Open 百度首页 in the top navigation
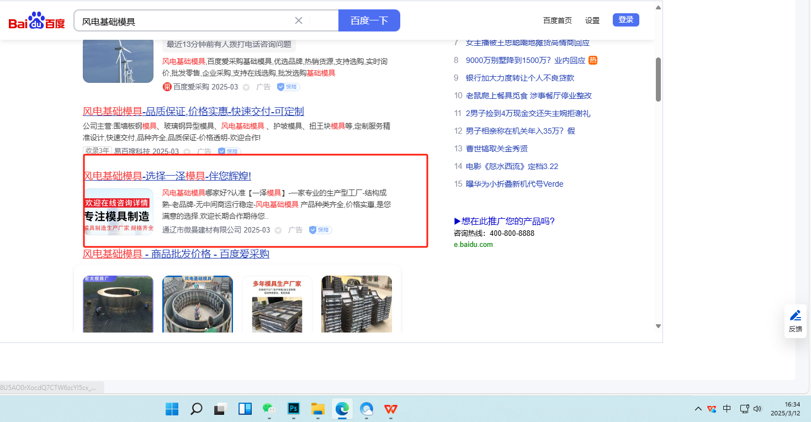 (x=557, y=20)
